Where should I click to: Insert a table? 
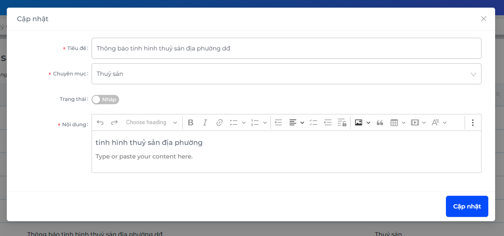[x=394, y=122]
